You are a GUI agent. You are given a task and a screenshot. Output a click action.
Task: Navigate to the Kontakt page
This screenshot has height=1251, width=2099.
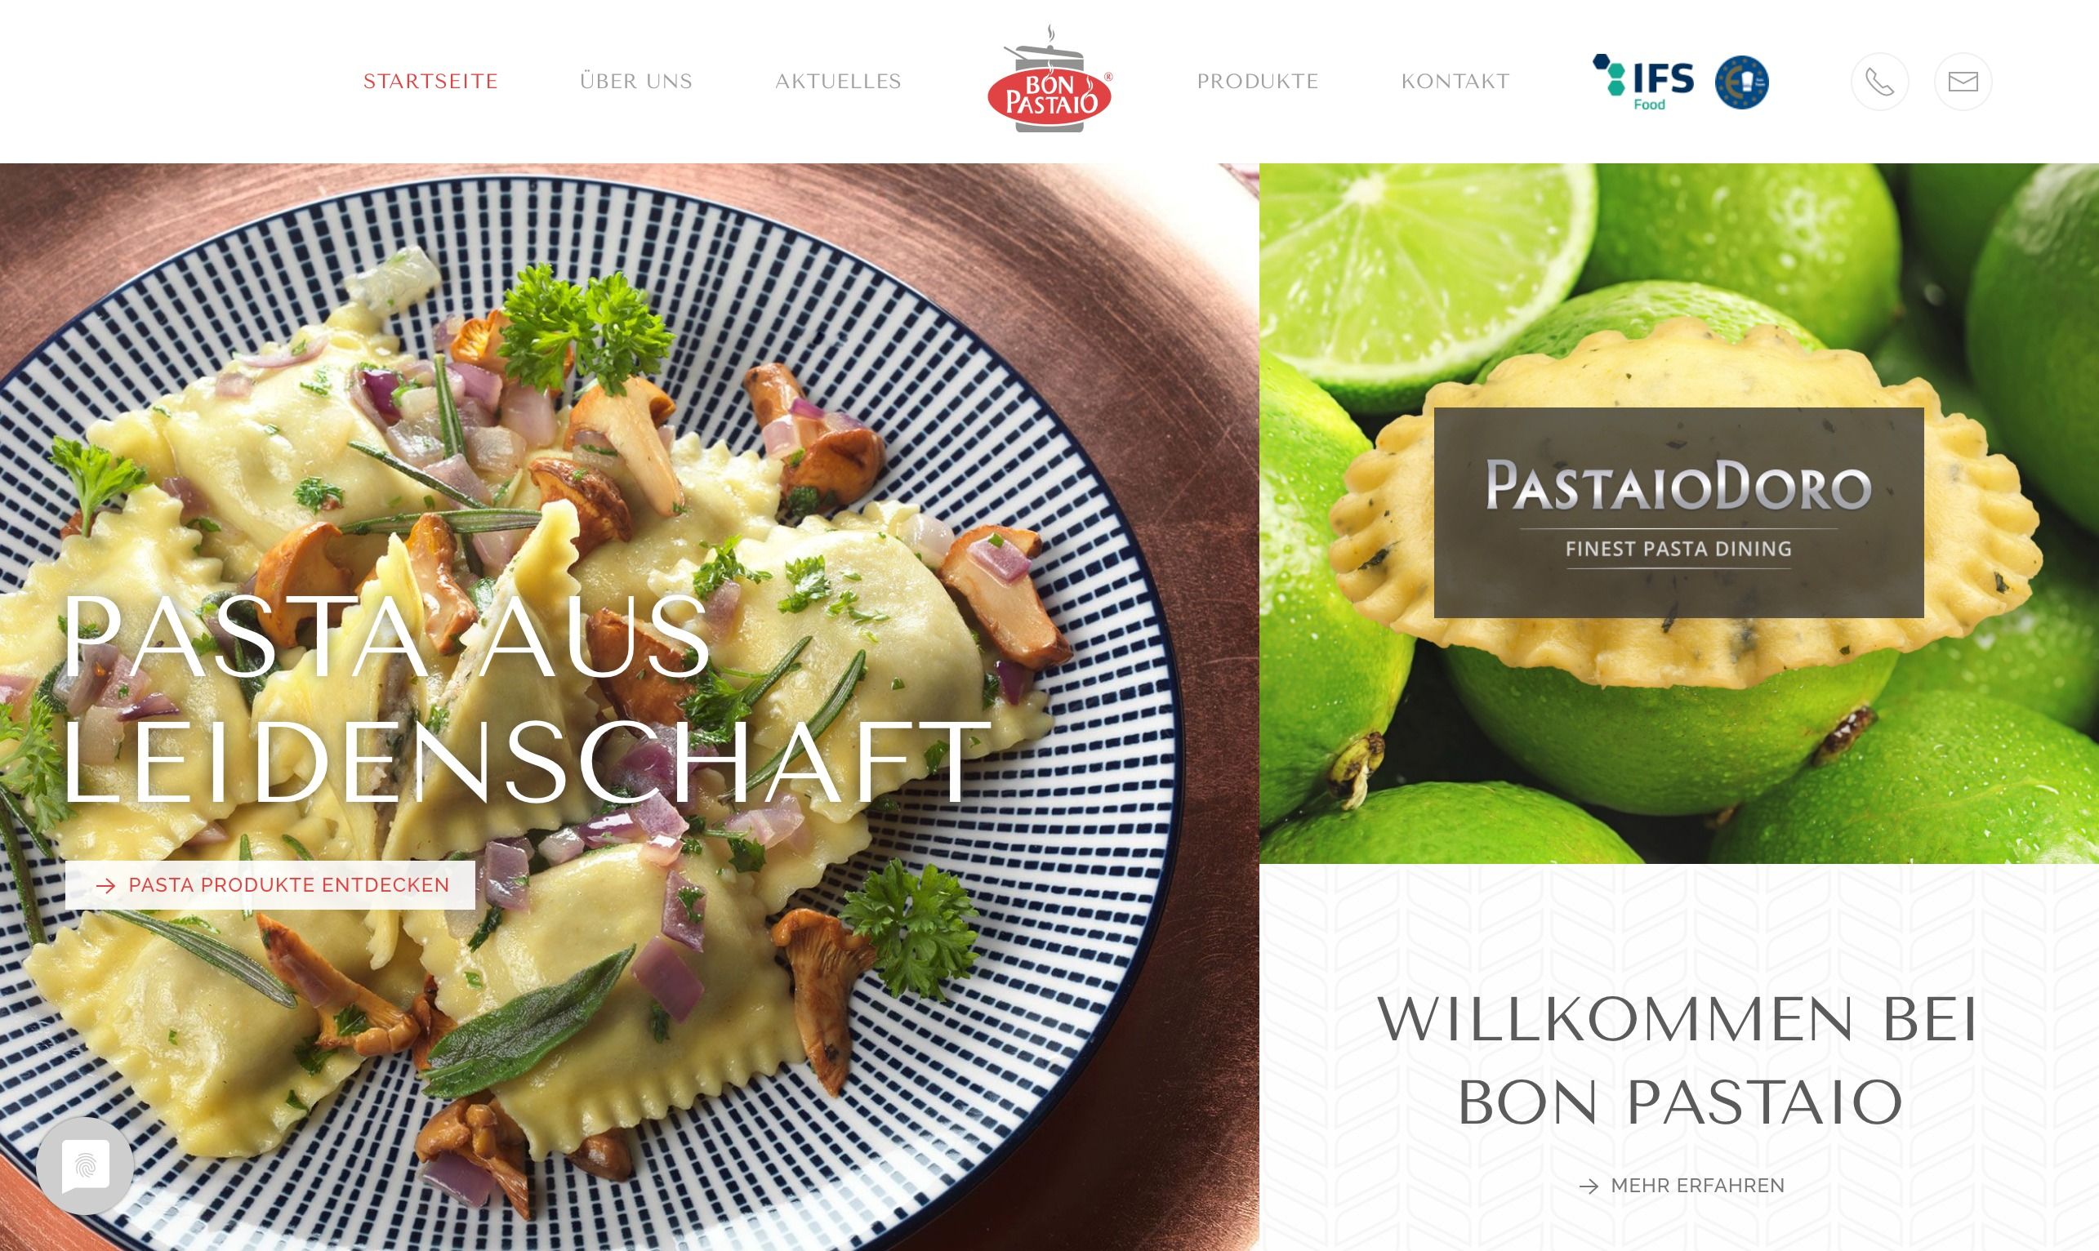[x=1455, y=81]
